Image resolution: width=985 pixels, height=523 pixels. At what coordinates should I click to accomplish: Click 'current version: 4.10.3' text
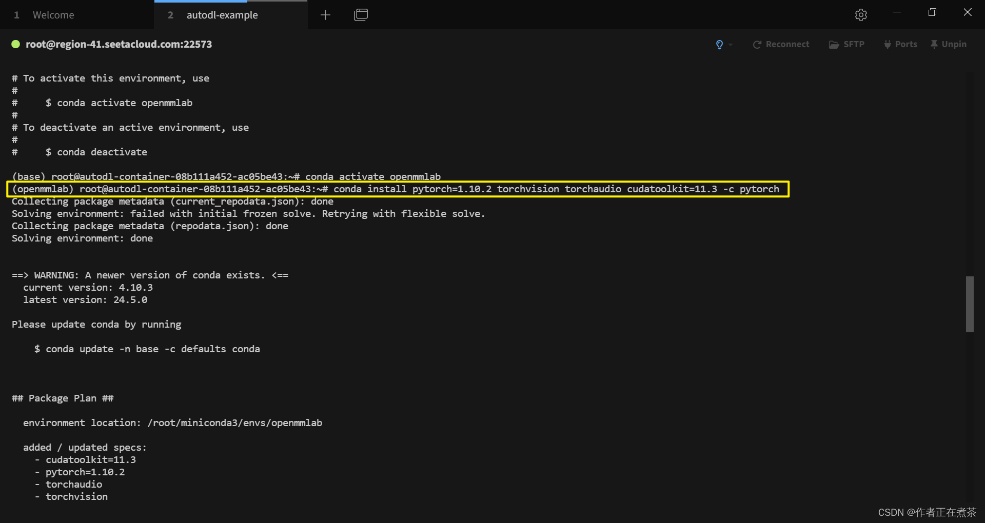(x=88, y=288)
